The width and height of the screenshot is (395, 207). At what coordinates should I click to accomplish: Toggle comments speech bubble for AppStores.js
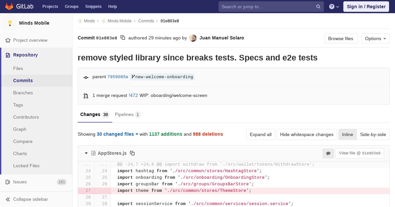click(328, 153)
